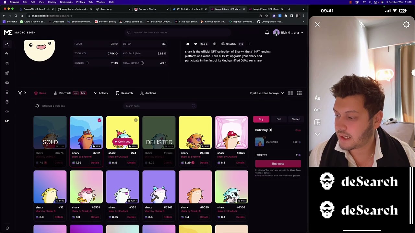Open the more options icon at sidebar bottom
The image size is (415, 233).
(x=7, y=228)
